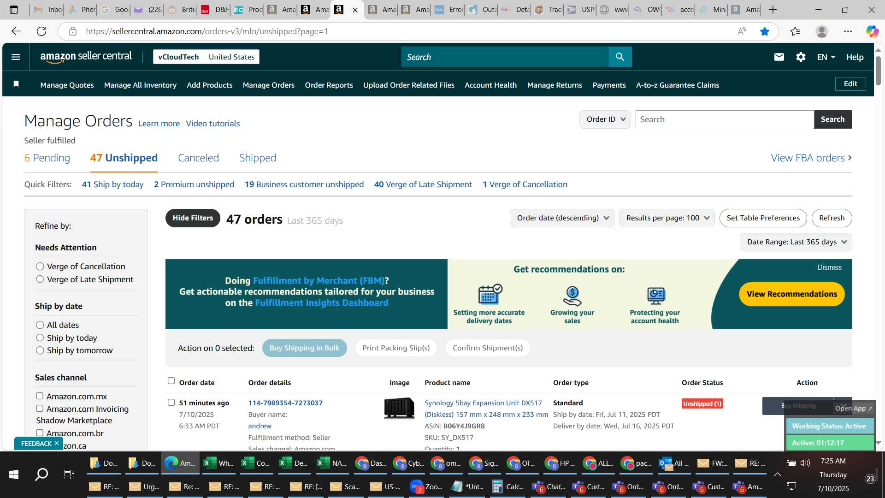Open Manage All Inventory menu item
This screenshot has width=885, height=498.
click(x=140, y=85)
